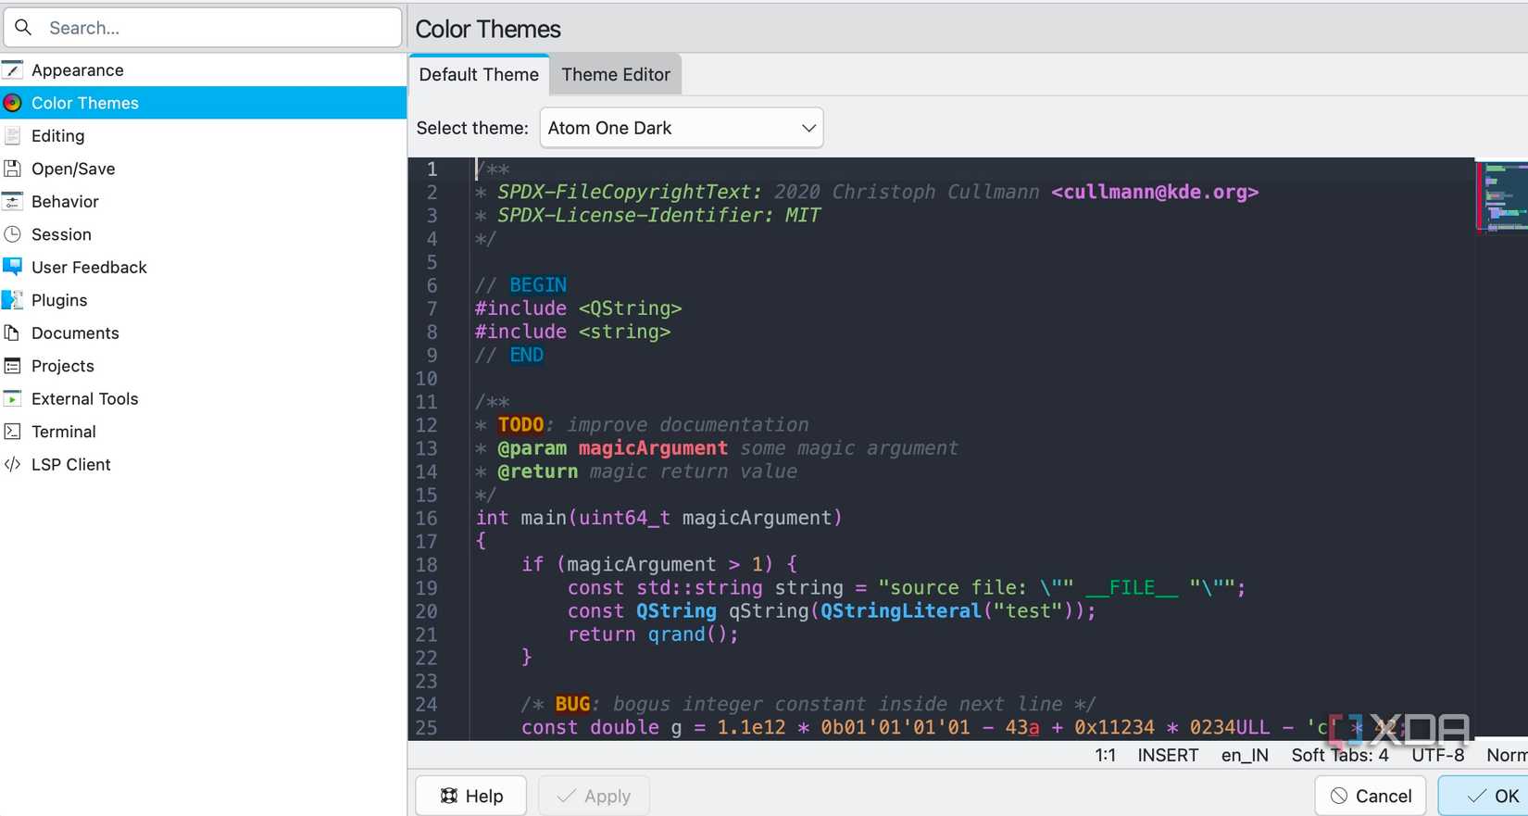Click the @return doc tag on line 14

(x=537, y=471)
